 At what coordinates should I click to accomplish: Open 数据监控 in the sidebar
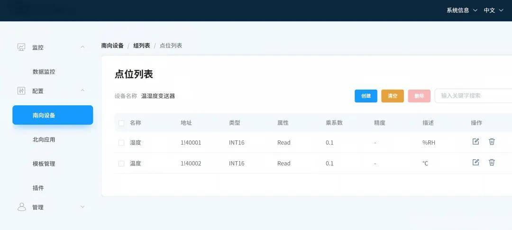pos(44,72)
